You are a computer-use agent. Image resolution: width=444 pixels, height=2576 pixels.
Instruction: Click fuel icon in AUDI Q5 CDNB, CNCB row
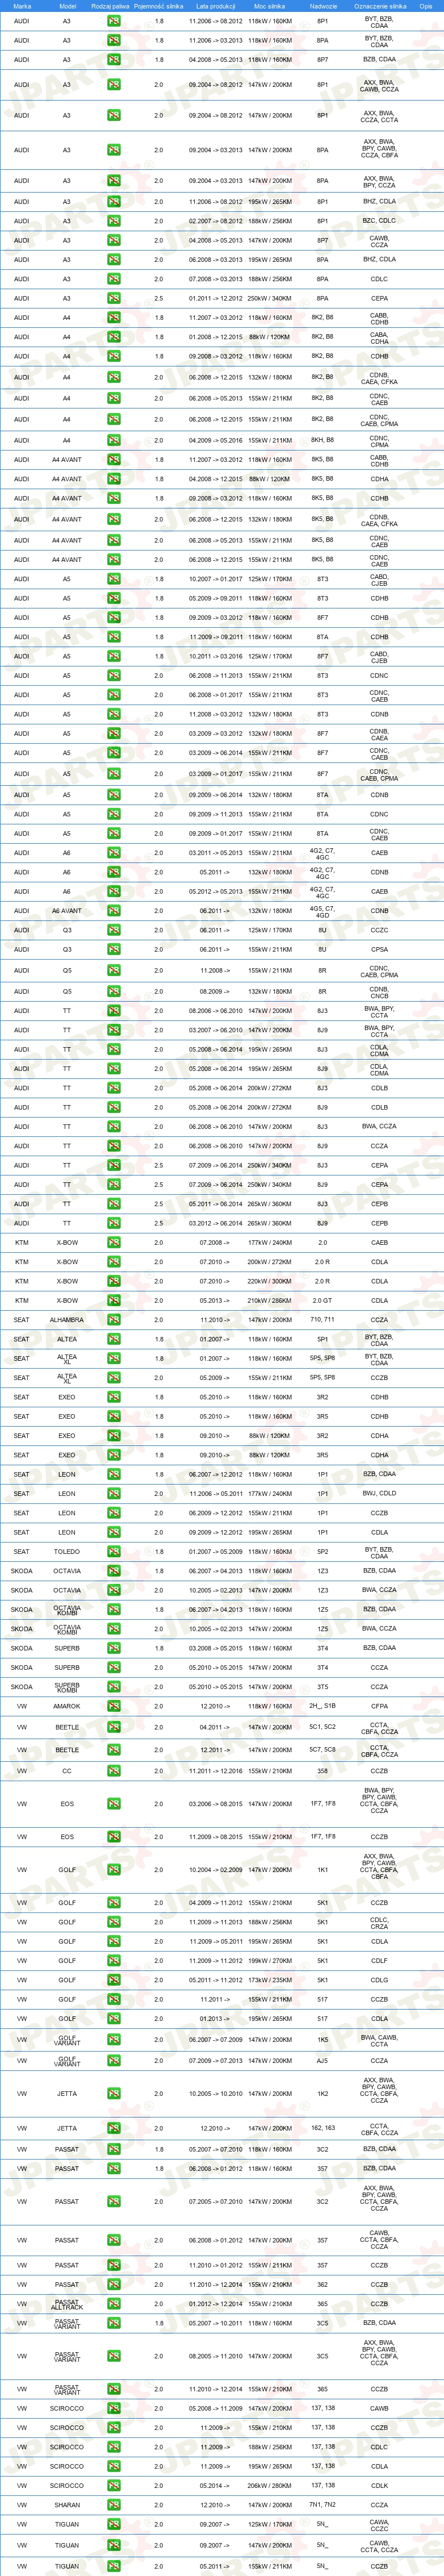click(114, 992)
